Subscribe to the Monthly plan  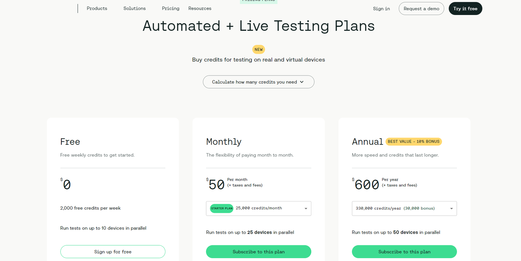click(259, 252)
